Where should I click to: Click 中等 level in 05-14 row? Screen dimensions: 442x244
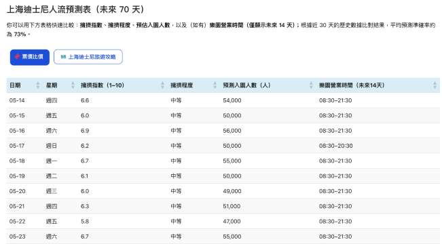176,100
